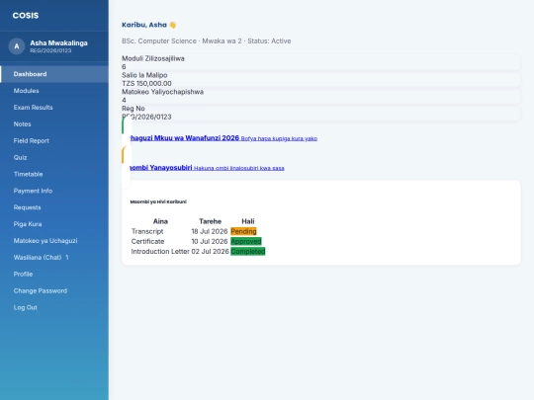Click the Introduction Letter row cell

(x=160, y=252)
